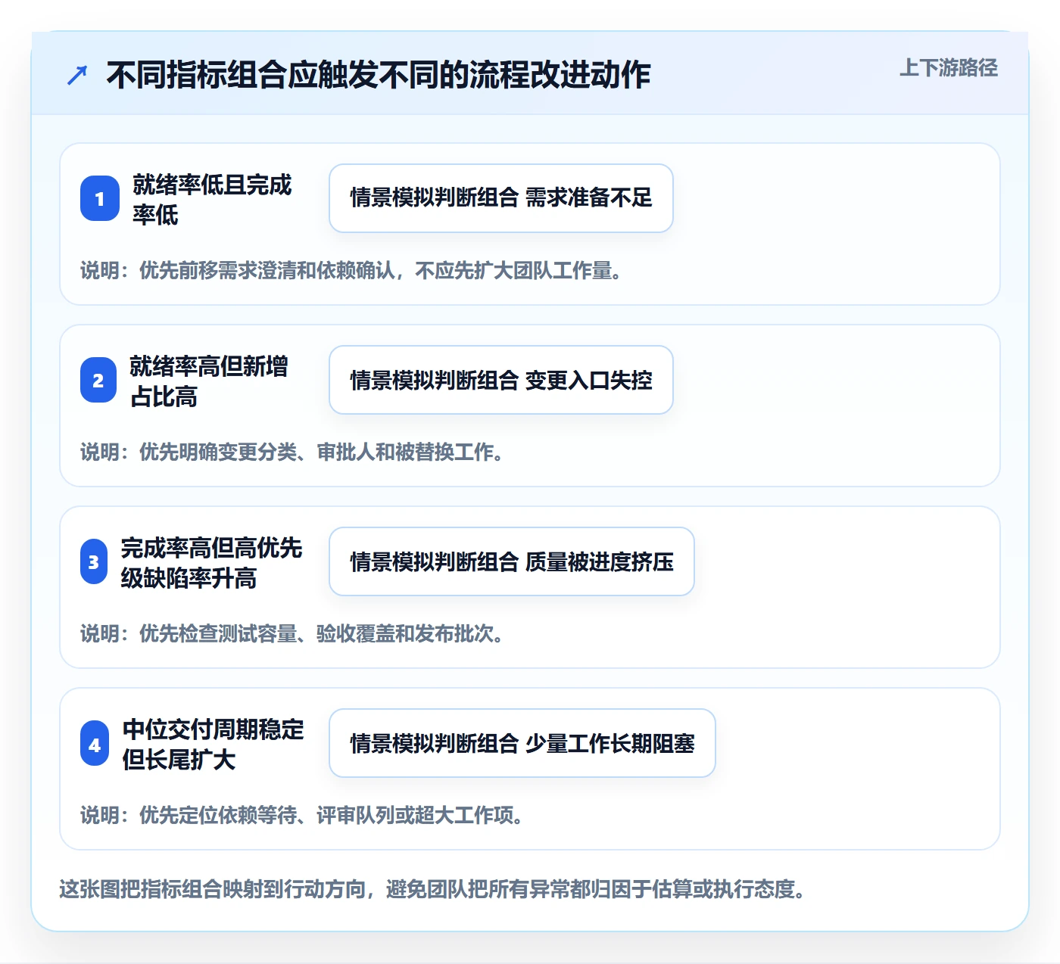This screenshot has width=1060, height=964.
Task: Click number badge 2 for 就绪率高但新增占比高
Action: [98, 380]
